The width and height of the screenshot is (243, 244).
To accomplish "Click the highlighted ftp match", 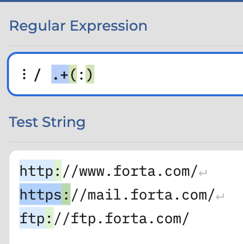I will (x=32, y=218).
